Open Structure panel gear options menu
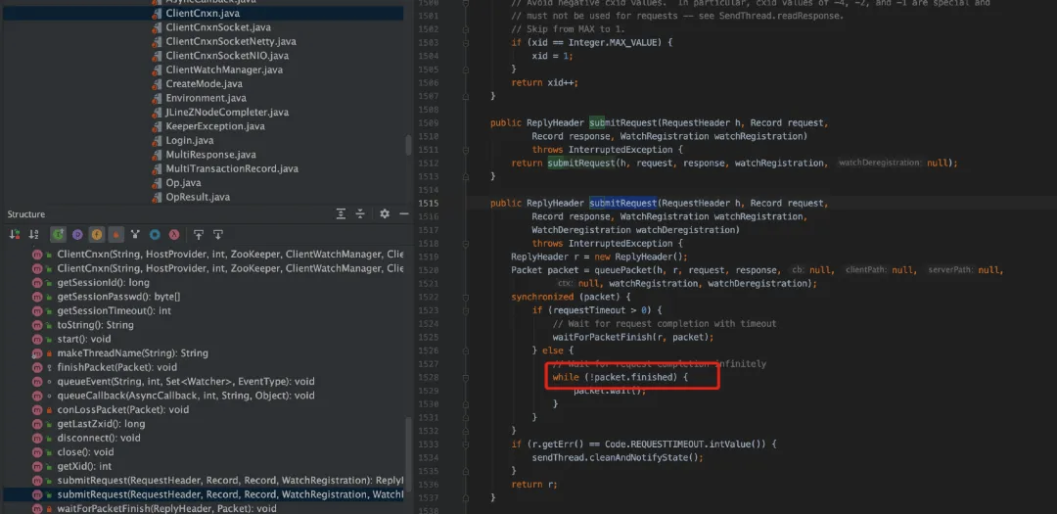1057x514 pixels. [384, 213]
